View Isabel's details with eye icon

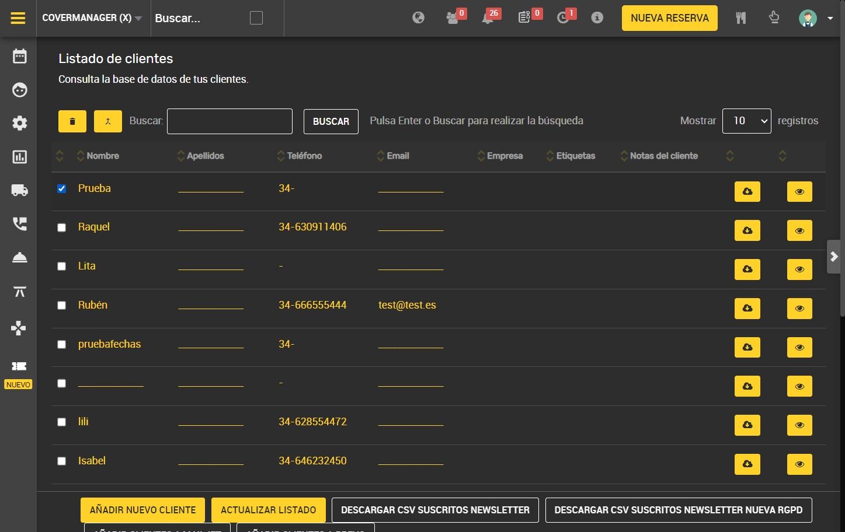[x=799, y=464]
